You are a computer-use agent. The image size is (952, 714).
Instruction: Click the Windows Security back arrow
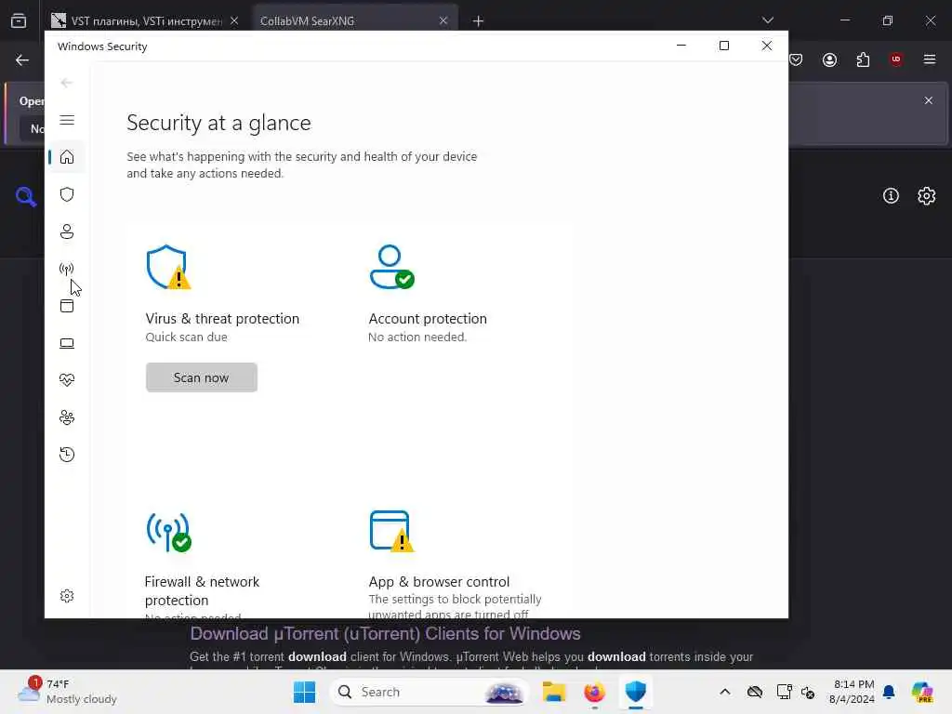pyautogui.click(x=67, y=83)
